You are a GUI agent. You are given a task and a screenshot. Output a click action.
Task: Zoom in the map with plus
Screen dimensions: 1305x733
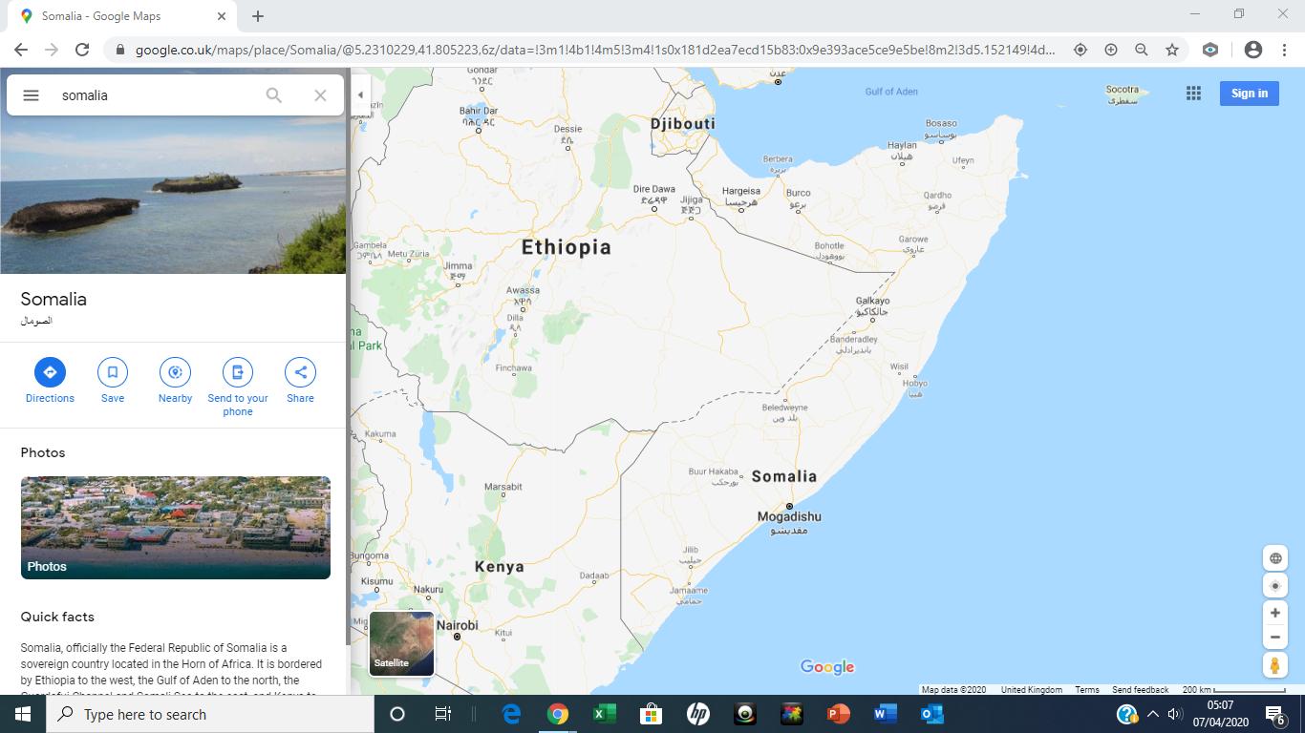click(x=1274, y=613)
